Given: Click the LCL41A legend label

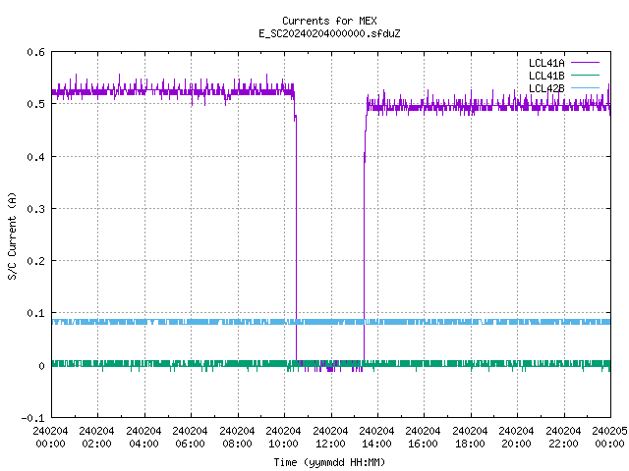Looking at the screenshot, I should coord(546,63).
